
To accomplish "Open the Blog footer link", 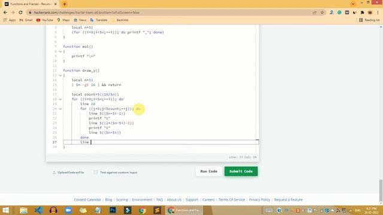I will tap(109, 199).
